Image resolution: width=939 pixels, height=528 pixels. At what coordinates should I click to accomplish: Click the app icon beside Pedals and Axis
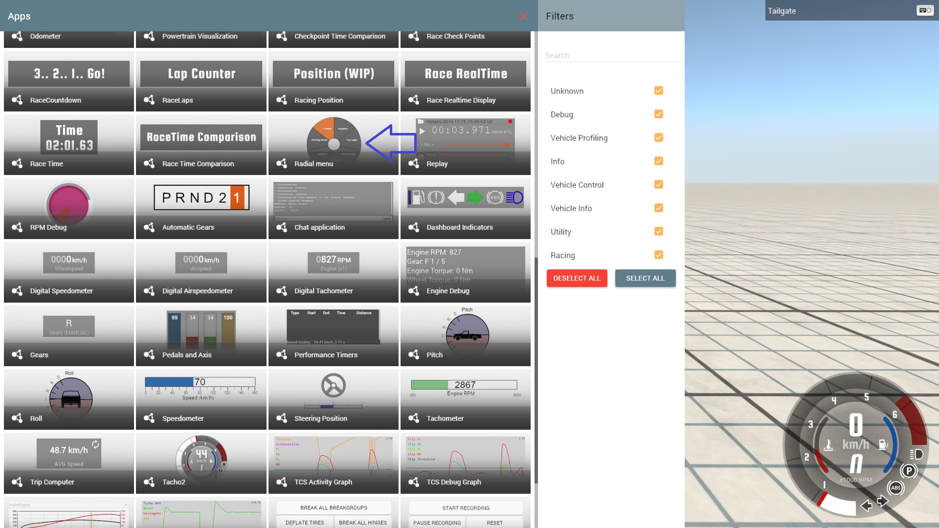149,354
